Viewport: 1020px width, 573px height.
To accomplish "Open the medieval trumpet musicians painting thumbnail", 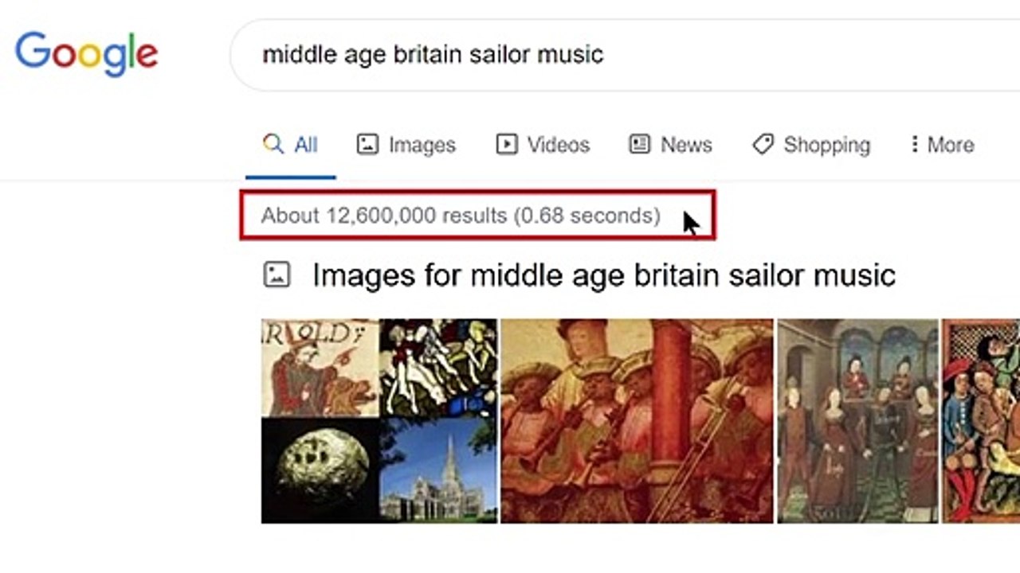I will pyautogui.click(x=637, y=421).
